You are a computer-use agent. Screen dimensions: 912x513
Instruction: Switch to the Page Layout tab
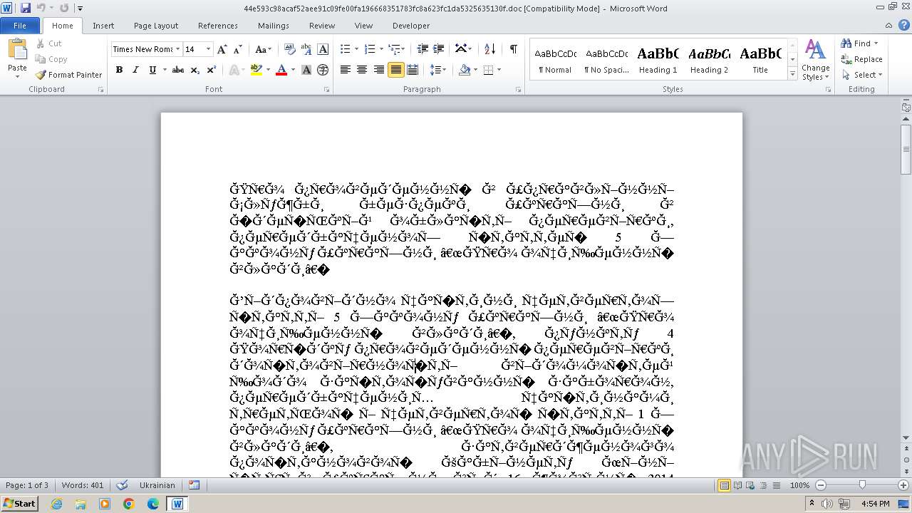pyautogui.click(x=156, y=25)
